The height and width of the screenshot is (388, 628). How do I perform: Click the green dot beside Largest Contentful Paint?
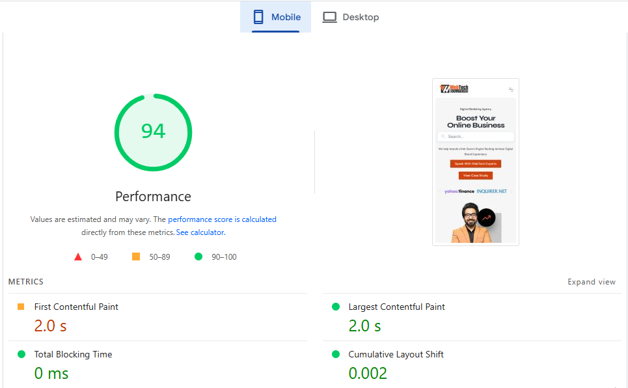point(336,307)
